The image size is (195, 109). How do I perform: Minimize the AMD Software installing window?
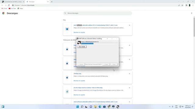click(107, 39)
